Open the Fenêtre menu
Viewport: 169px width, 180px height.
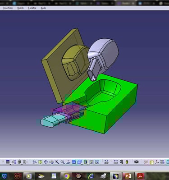pyautogui.click(x=32, y=8)
